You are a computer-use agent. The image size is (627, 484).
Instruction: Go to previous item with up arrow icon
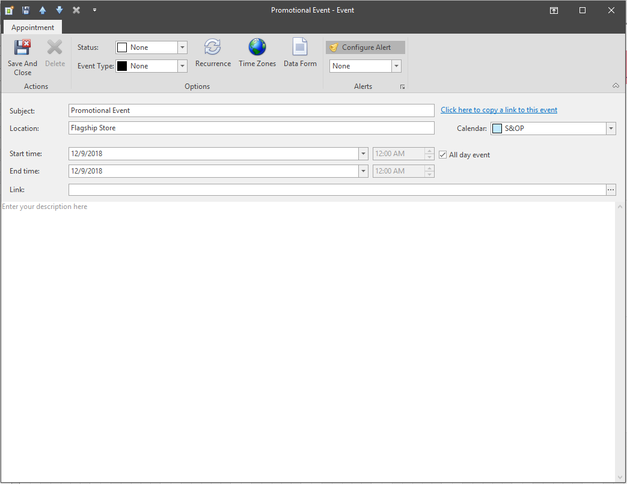point(43,10)
